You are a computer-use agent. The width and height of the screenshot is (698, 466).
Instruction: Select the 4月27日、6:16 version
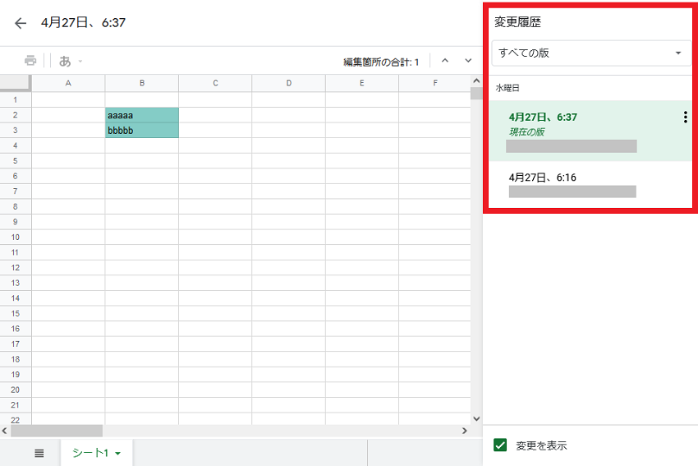click(590, 184)
